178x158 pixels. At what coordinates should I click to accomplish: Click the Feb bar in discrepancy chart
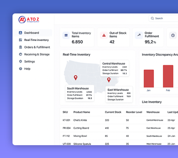click(x=168, y=76)
